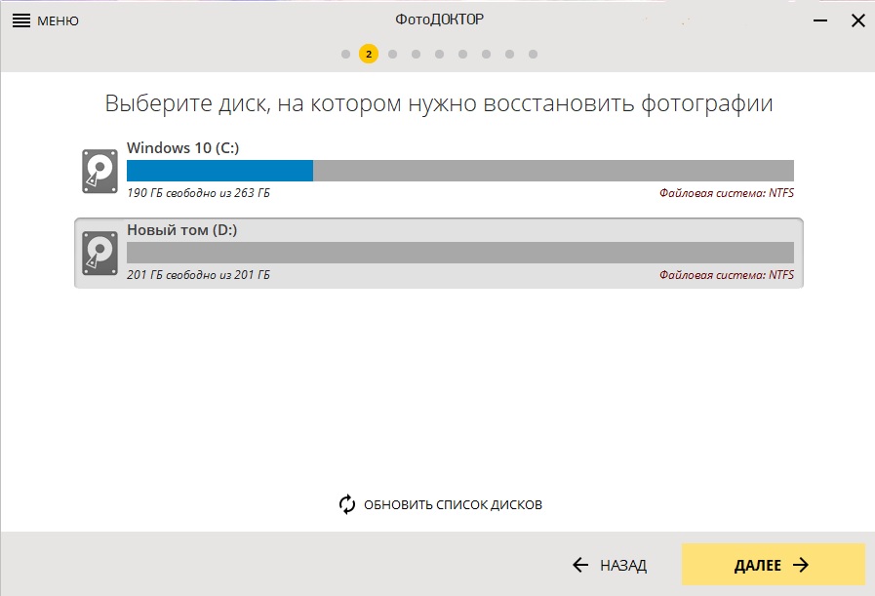Click '201 ГБ свободно из 201 ГБ' text
The image size is (875, 596).
198,274
